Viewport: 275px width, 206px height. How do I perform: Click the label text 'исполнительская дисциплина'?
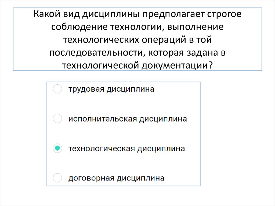pos(128,119)
